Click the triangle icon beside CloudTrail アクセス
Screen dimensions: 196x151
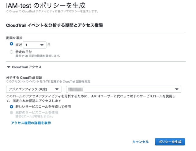(x=9, y=67)
